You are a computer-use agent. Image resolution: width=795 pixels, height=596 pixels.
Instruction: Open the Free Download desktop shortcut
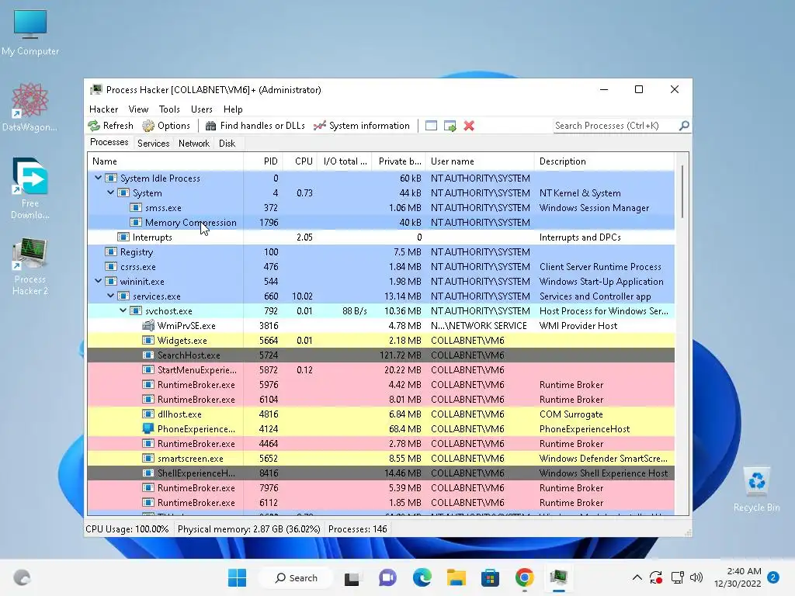[x=30, y=188]
